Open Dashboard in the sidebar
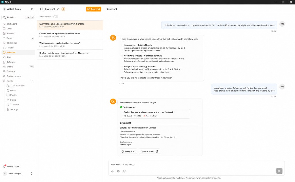Screen dimensions: 295x182 (x=12, y=24)
